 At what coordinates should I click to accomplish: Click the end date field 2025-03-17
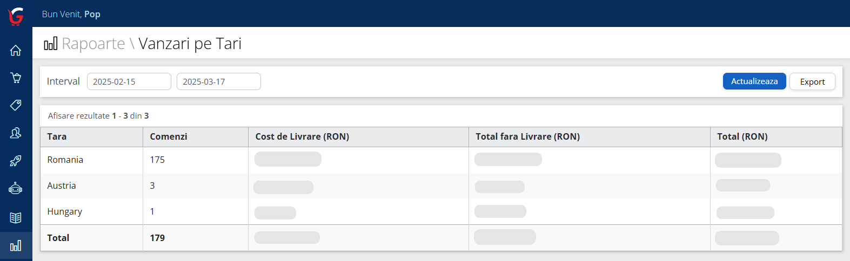coord(218,81)
